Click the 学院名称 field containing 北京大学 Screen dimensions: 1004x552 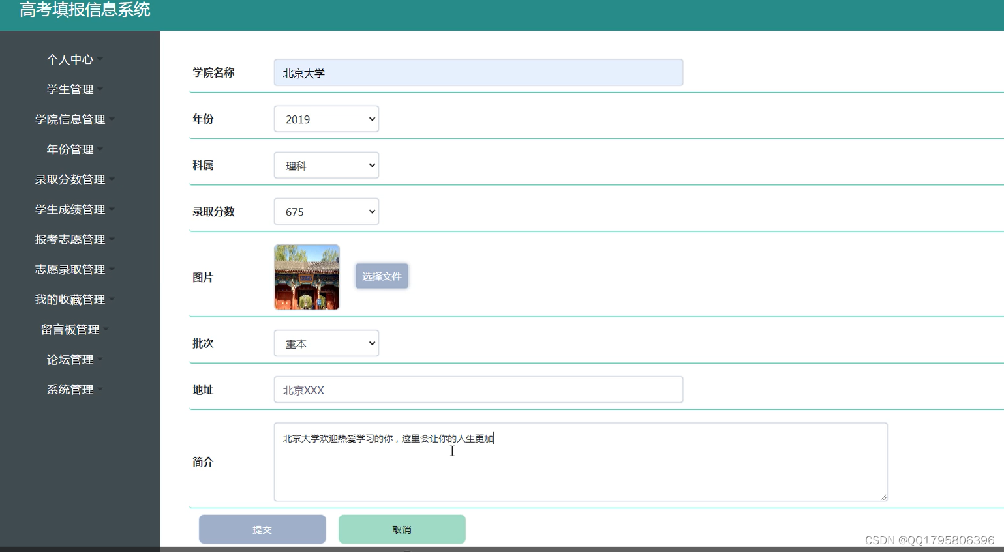click(478, 72)
